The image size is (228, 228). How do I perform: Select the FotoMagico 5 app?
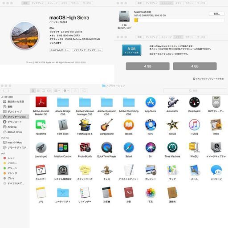pos(85,125)
